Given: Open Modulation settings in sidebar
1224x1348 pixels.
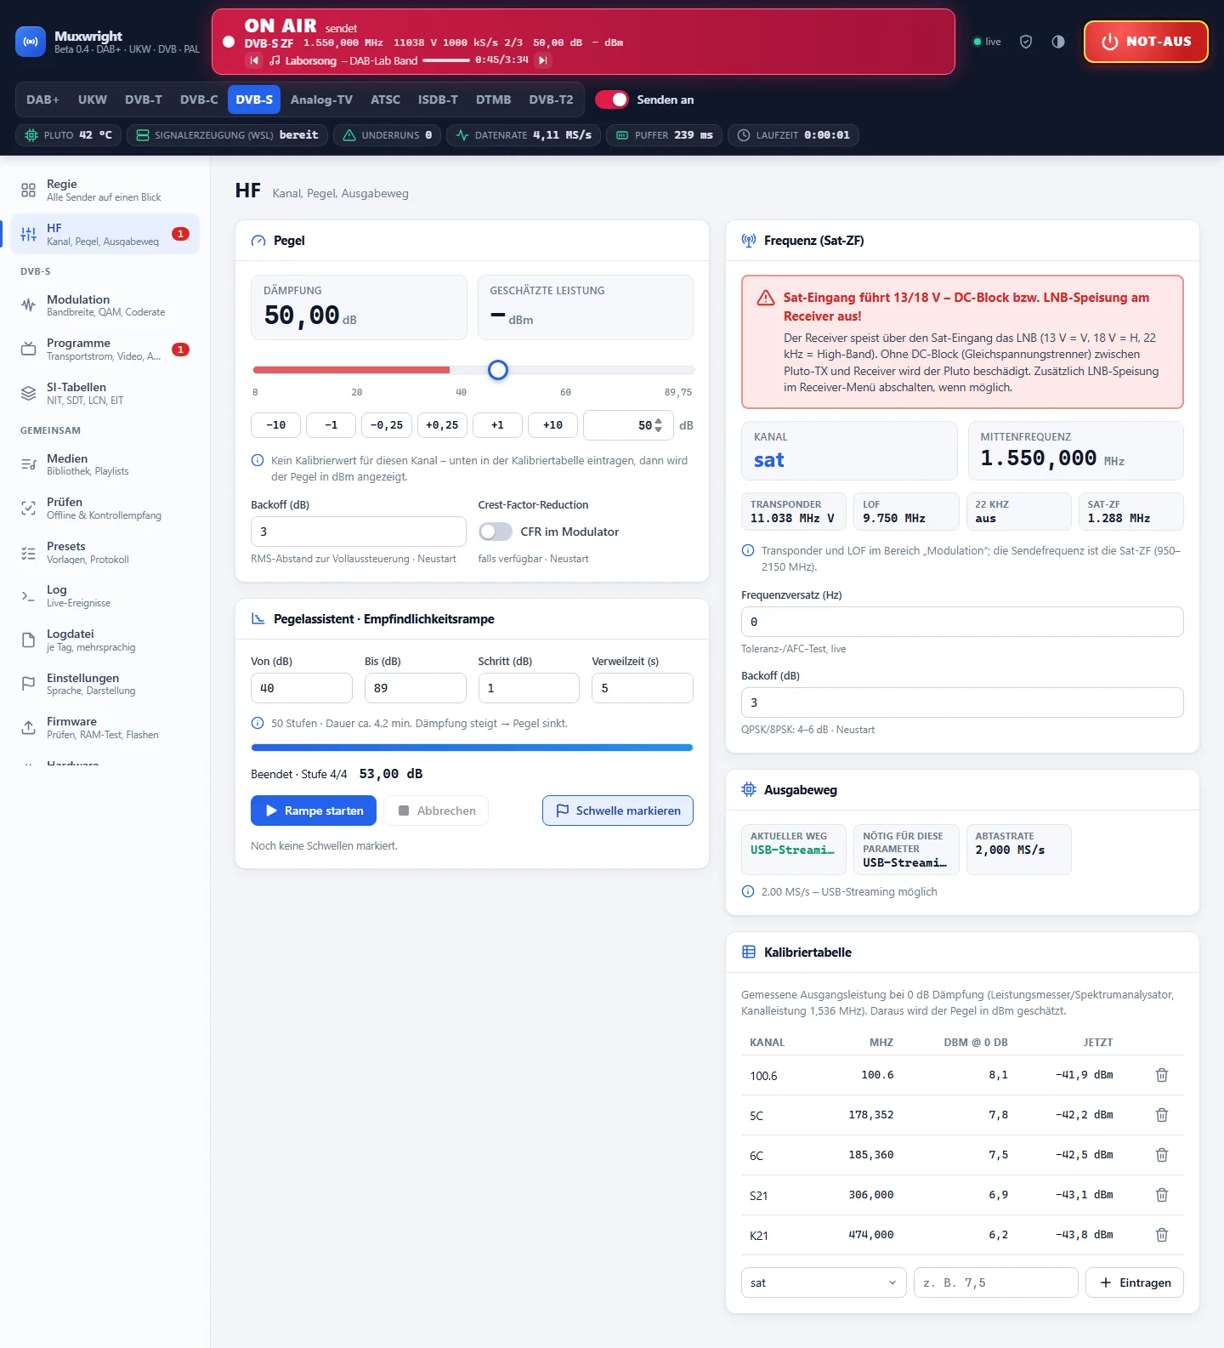Looking at the screenshot, I should pos(105,305).
